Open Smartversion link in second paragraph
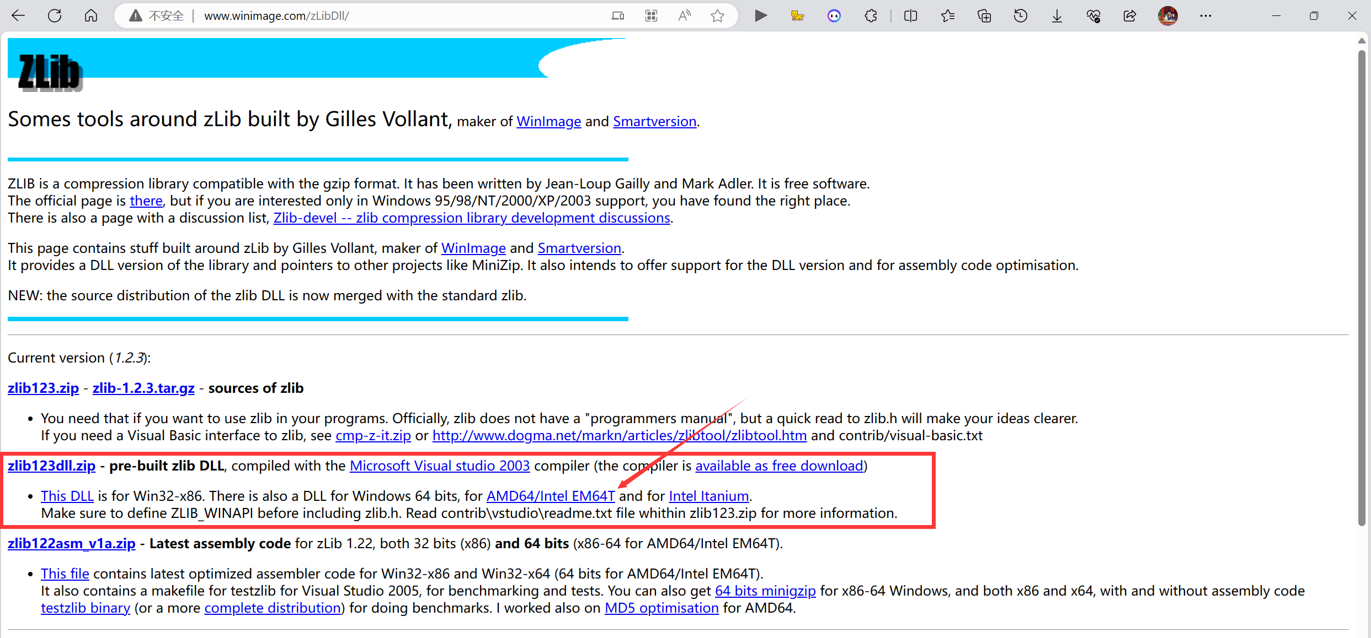This screenshot has width=1371, height=638. coord(579,248)
